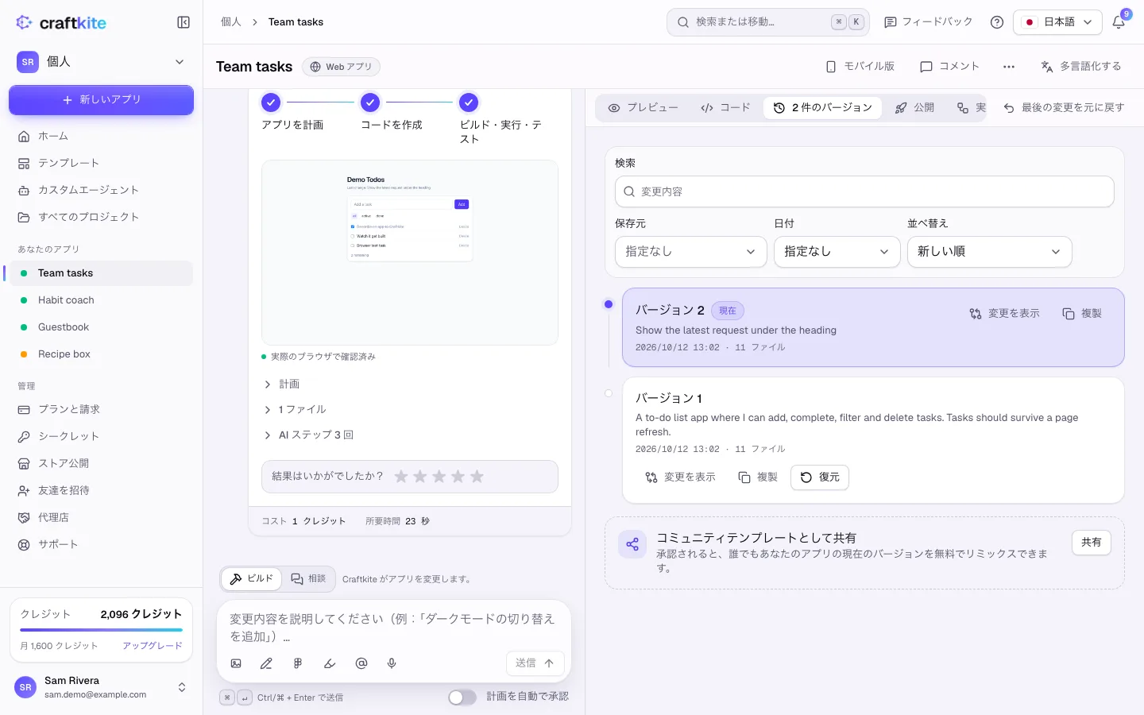Open カスタムエージェント in sidebar
Screen dimensions: 1144x715
(x=101, y=190)
